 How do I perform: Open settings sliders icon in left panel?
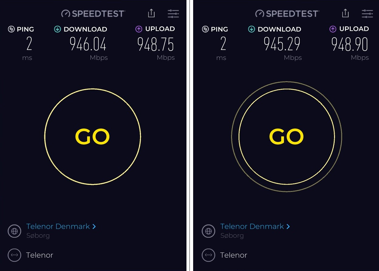(173, 14)
